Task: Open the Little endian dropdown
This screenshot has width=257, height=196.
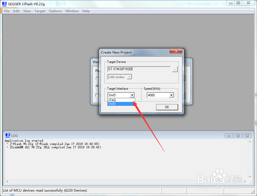Action: click(x=120, y=77)
